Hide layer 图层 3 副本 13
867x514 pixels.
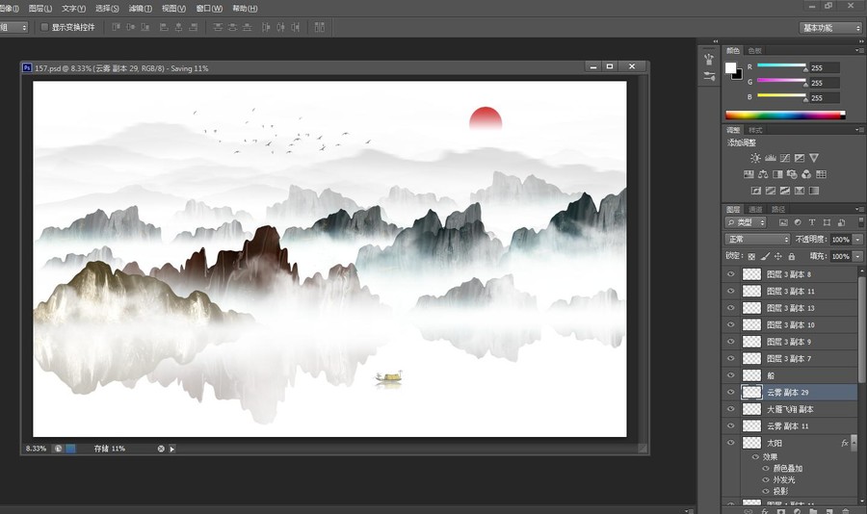click(x=731, y=308)
